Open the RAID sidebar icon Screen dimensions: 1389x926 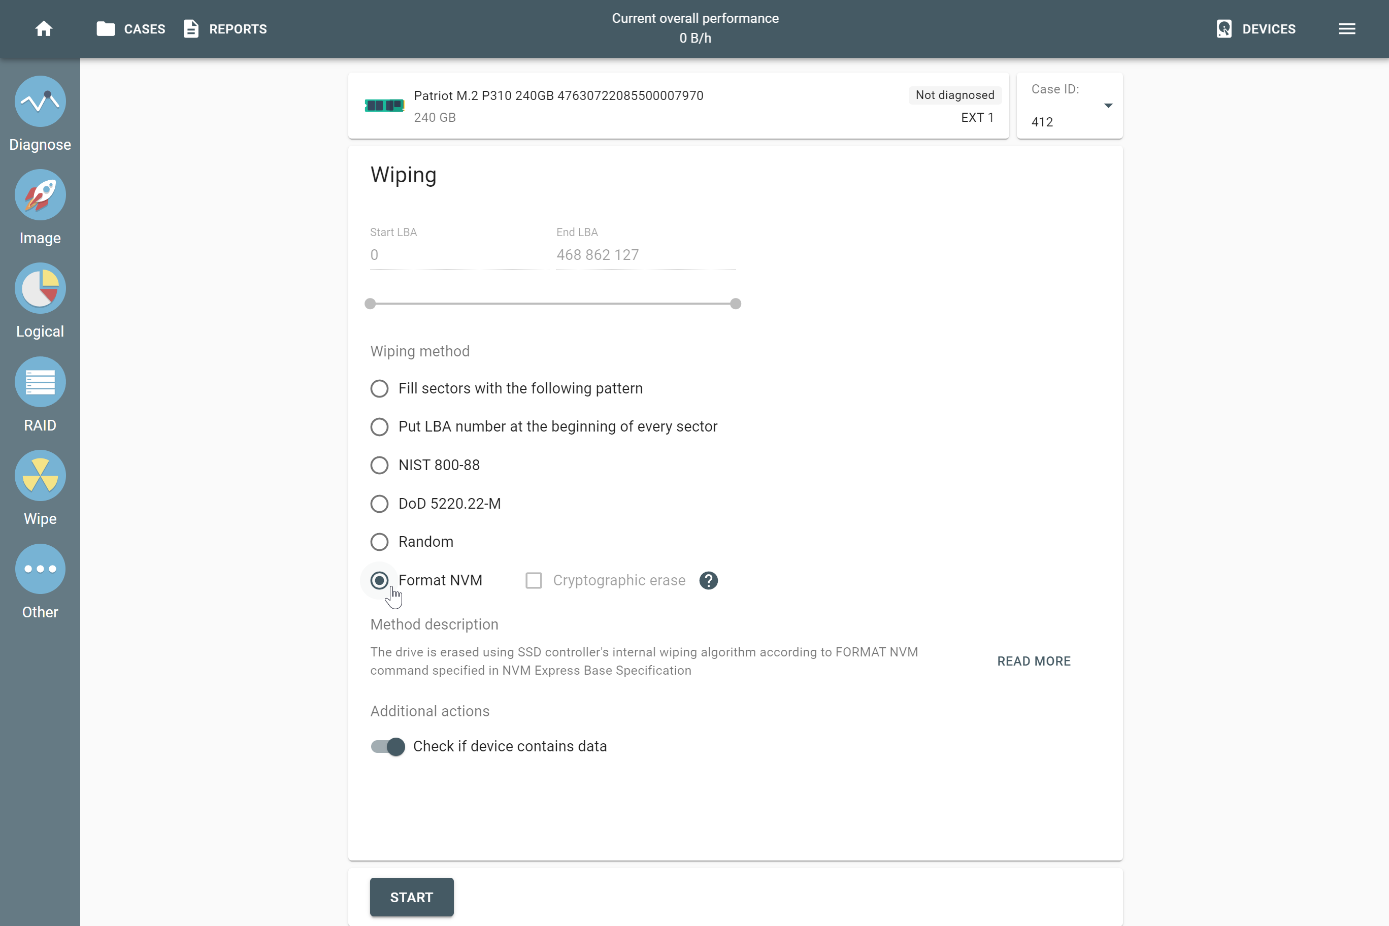pos(40,382)
